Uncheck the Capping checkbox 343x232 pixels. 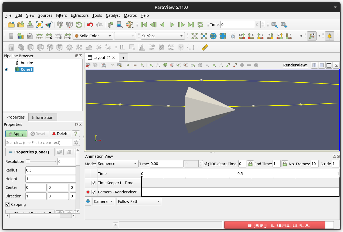(x=8, y=204)
